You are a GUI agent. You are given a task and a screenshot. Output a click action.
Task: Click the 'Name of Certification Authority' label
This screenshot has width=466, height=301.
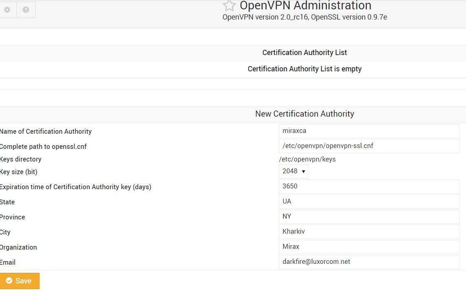coord(46,131)
